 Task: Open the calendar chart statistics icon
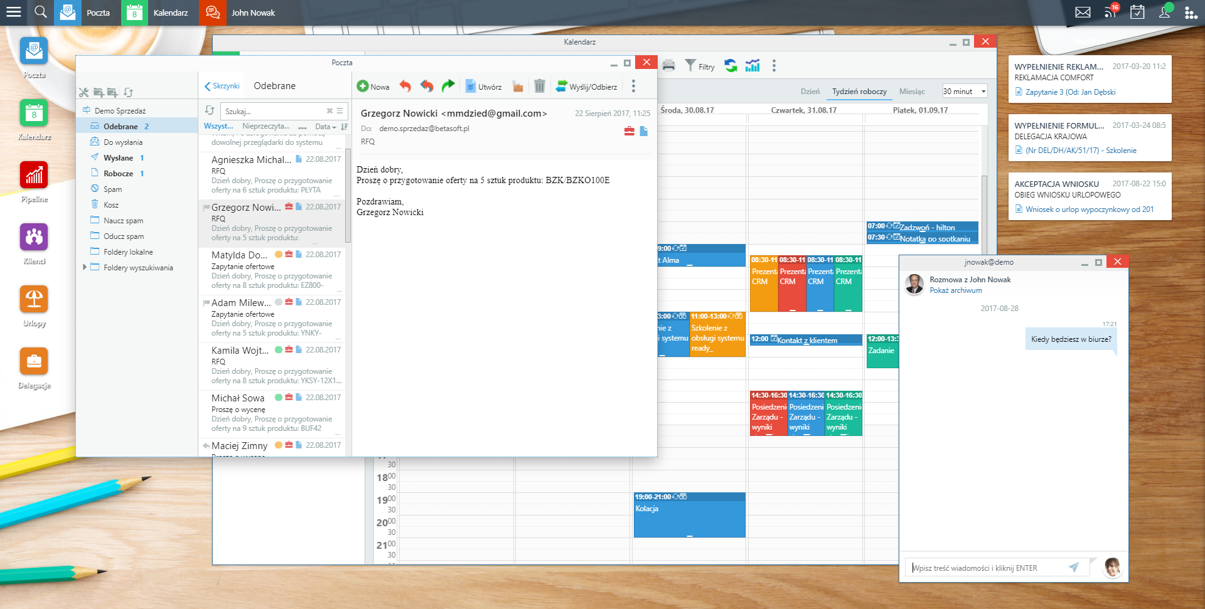pos(752,65)
